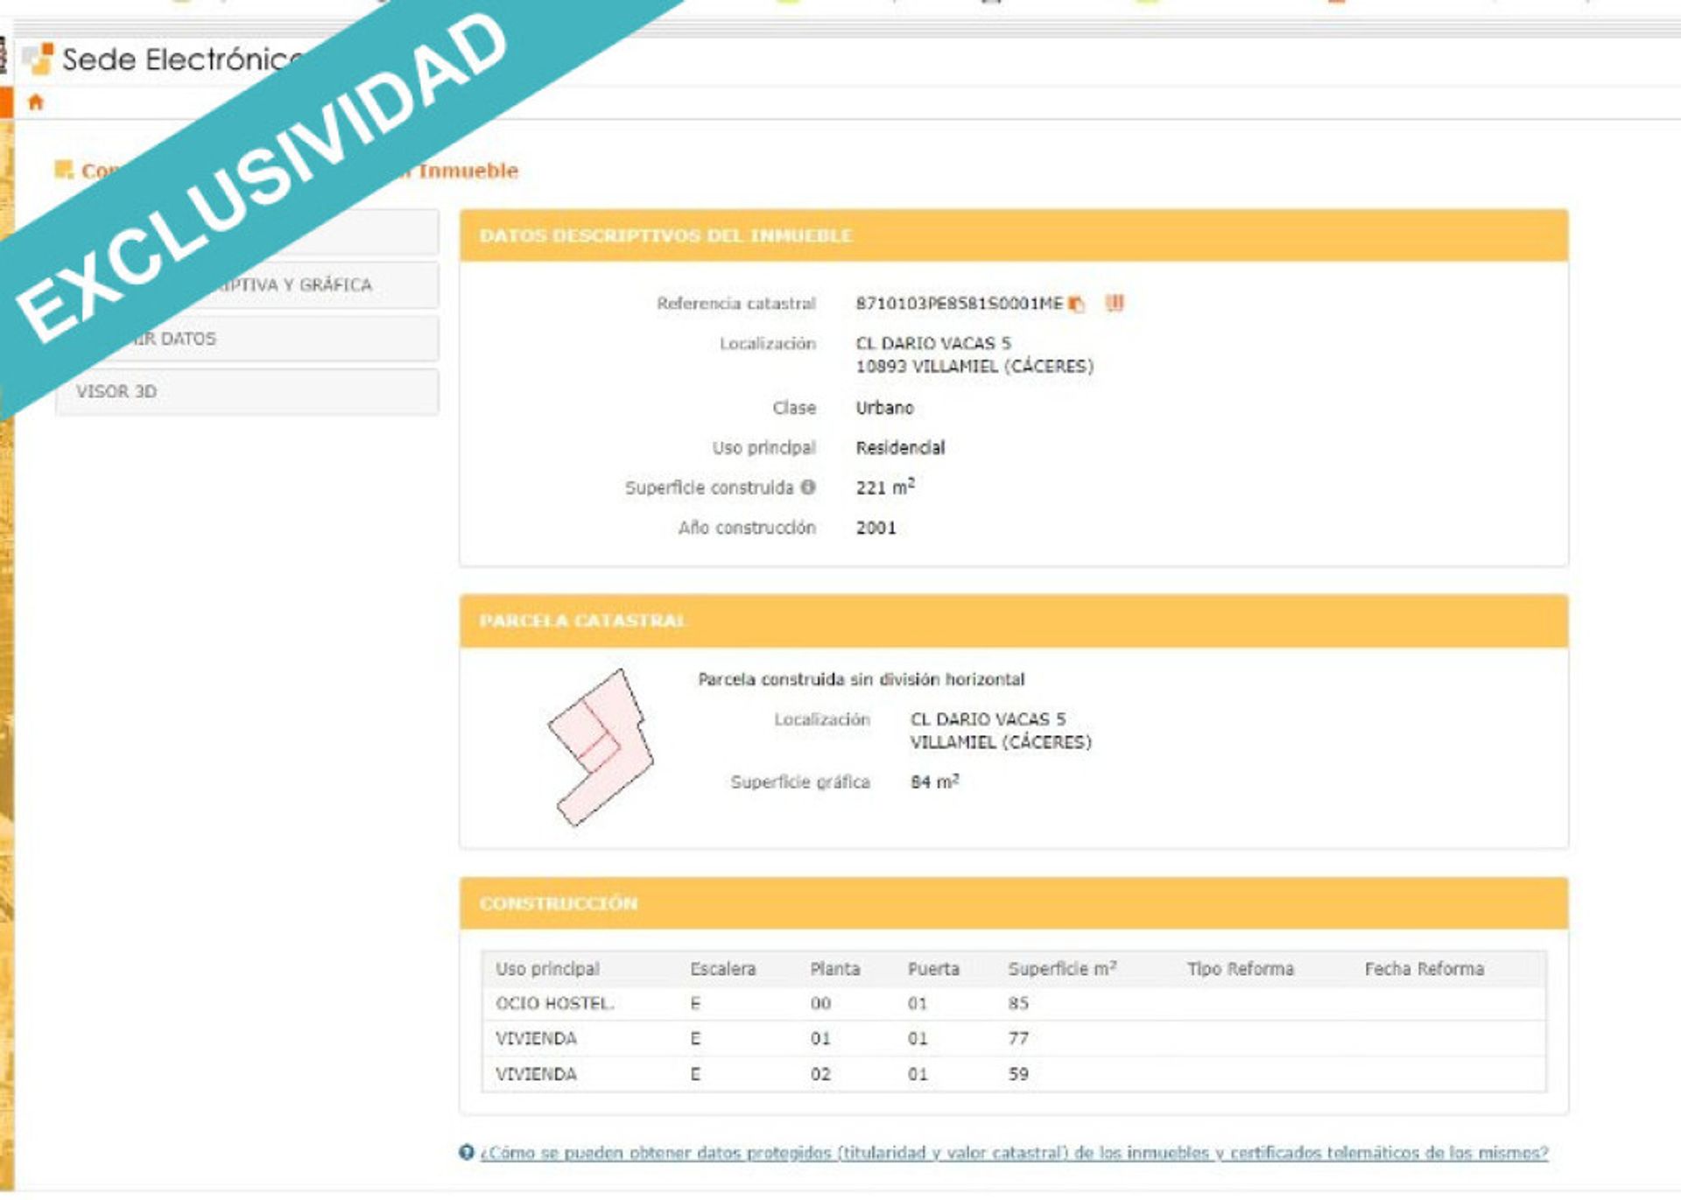Image resolution: width=1681 pixels, height=1200 pixels.
Task: Click the orange home icon
Action: click(36, 102)
